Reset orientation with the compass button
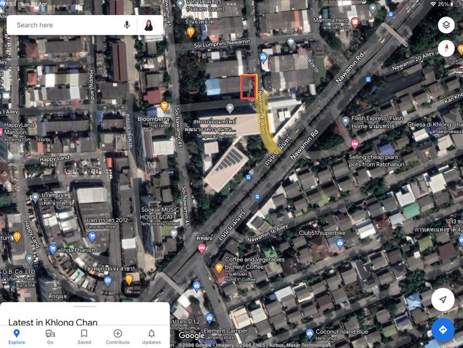 [446, 48]
